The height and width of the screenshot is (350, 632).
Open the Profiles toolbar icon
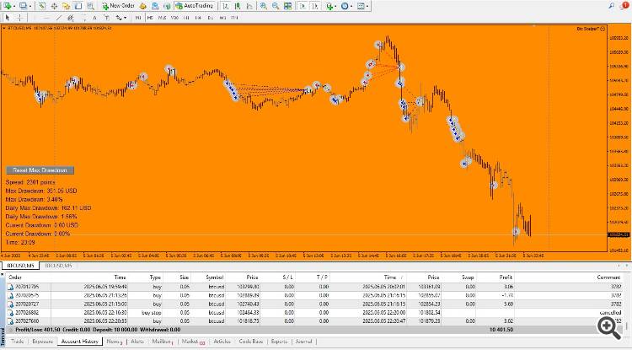(23, 6)
